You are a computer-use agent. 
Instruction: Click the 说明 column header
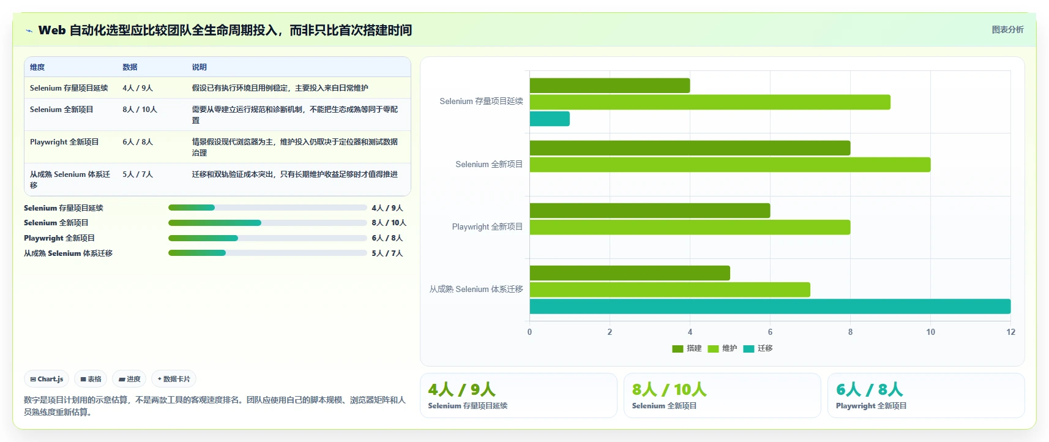[x=200, y=67]
